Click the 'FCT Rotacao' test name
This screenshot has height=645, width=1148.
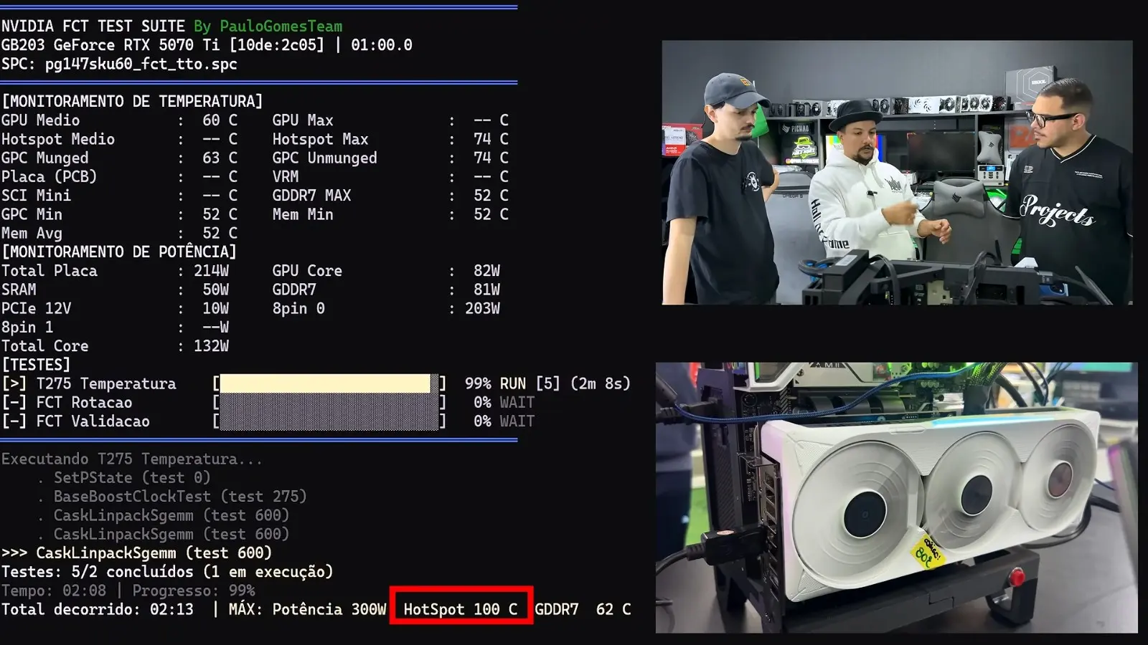(x=85, y=402)
